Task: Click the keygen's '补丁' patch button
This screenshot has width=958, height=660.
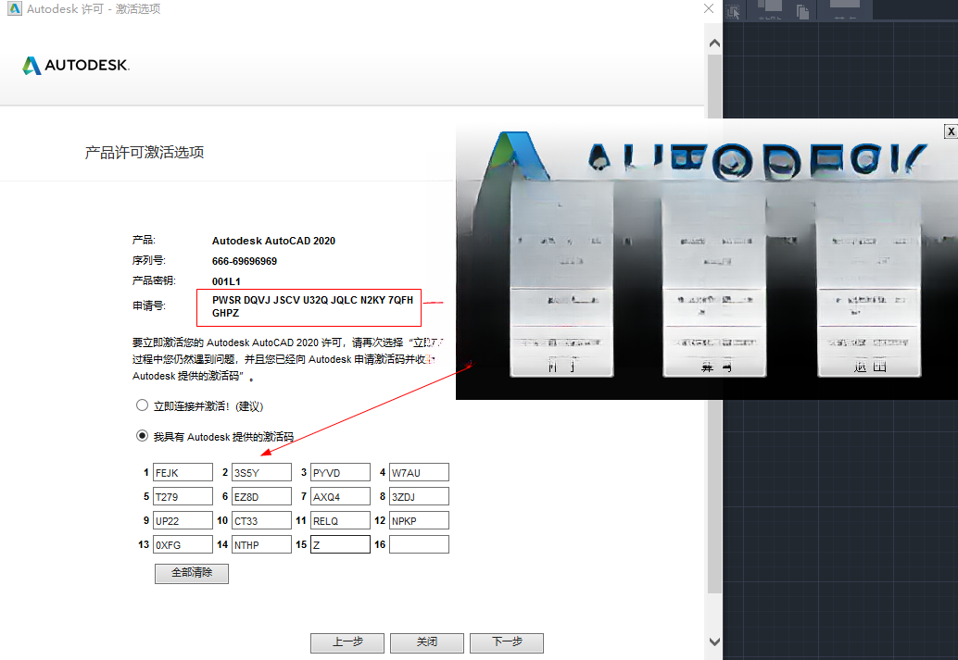Action: coord(561,367)
